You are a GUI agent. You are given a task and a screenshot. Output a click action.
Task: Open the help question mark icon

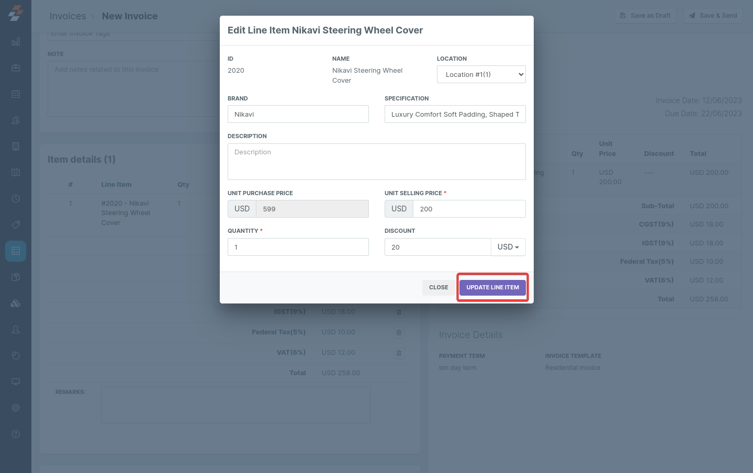[x=16, y=434]
